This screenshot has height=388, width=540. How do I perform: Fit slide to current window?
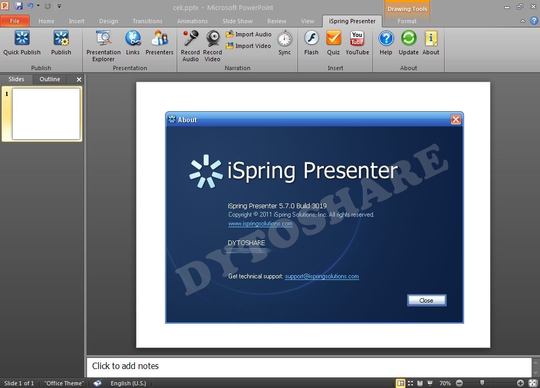tap(533, 383)
